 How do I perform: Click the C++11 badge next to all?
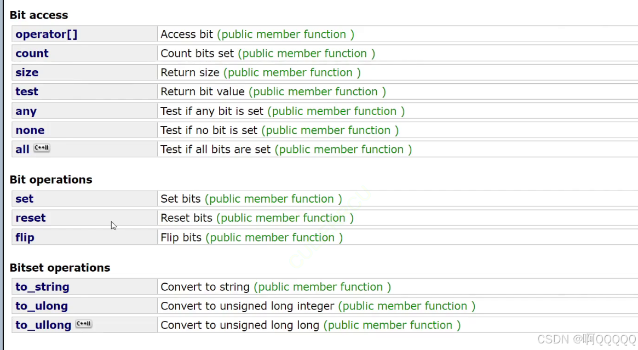[x=42, y=148]
